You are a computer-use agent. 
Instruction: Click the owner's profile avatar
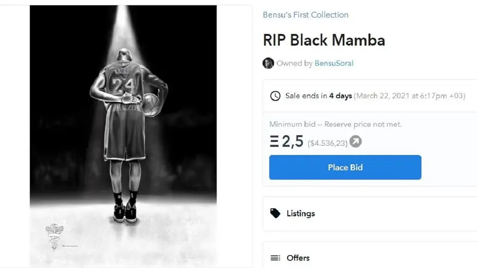(x=268, y=63)
